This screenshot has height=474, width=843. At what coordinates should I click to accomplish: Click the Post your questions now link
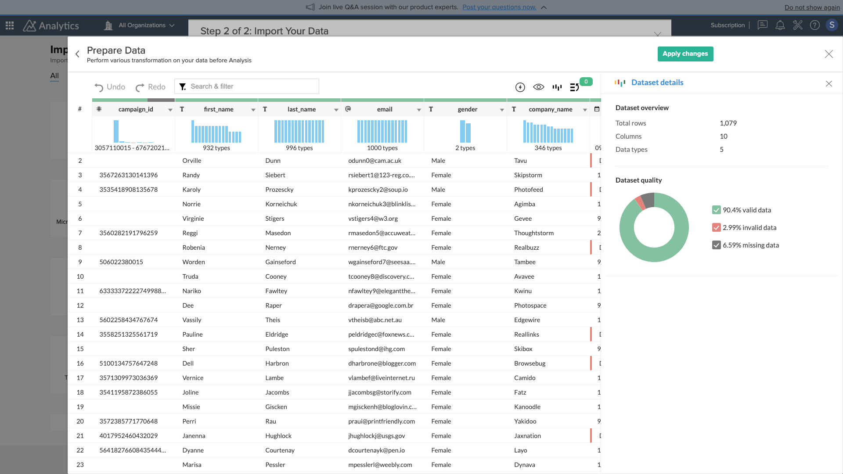(498, 7)
